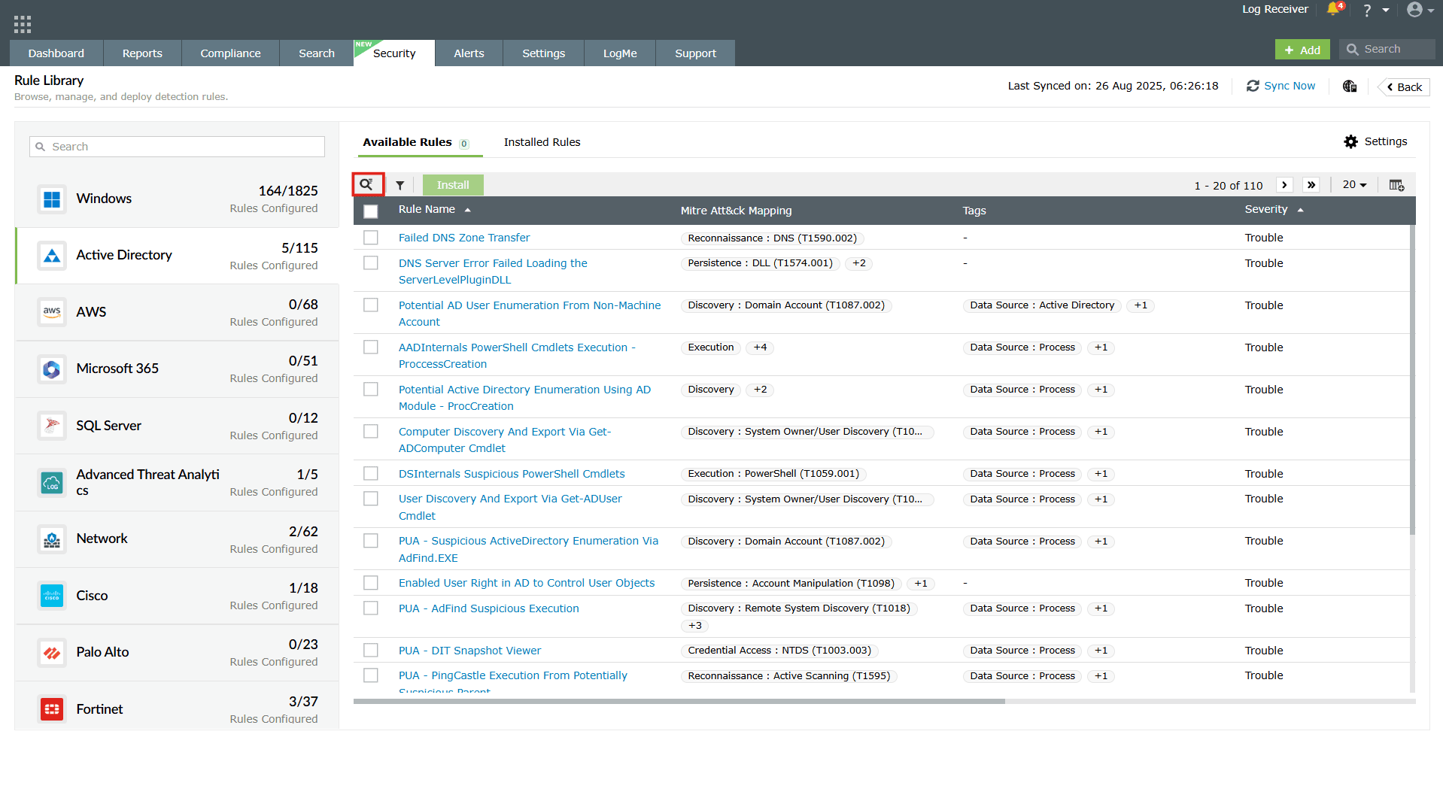
Task: Select the Palo Alto category icon
Action: point(52,653)
